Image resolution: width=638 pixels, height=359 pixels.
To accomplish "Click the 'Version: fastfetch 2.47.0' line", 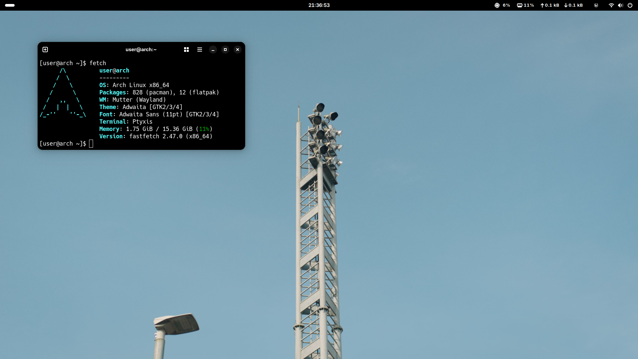I will click(x=156, y=136).
